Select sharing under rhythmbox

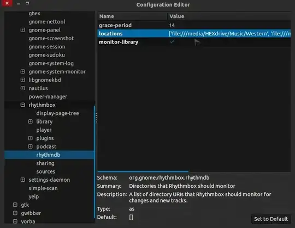[x=45, y=163]
